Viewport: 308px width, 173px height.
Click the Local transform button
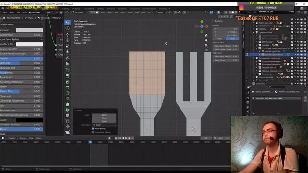point(232,39)
